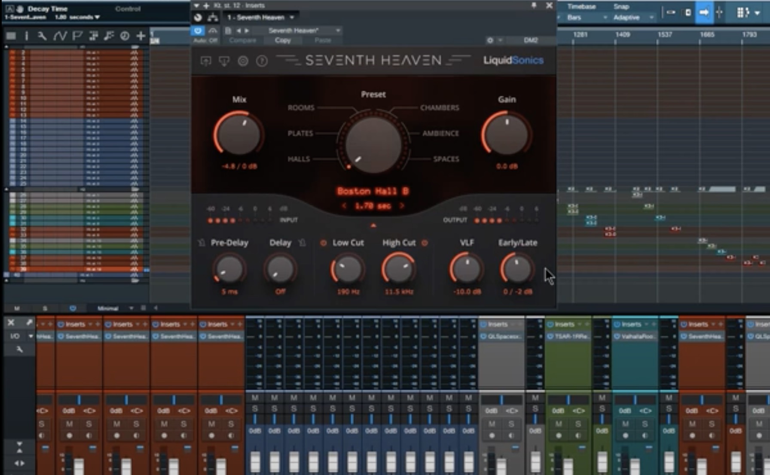Open the plugin gear options menu
Viewport: 770px width, 475px height.
click(x=490, y=40)
